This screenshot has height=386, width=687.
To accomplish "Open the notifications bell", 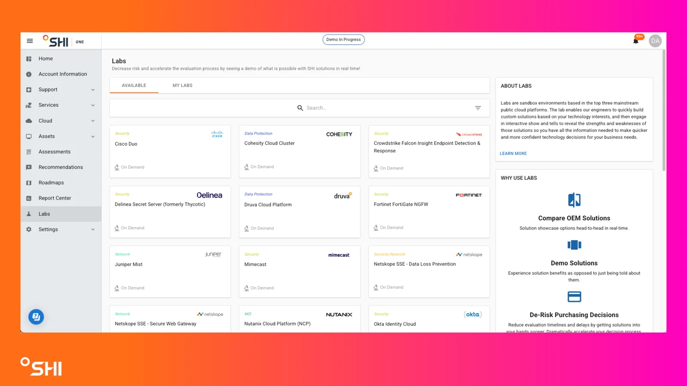I will 636,41.
